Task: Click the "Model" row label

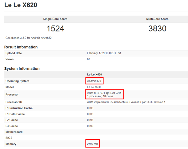Action: click(9, 87)
